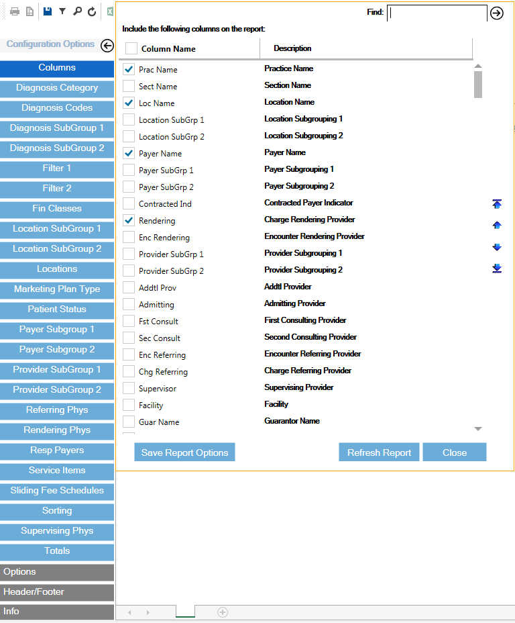This screenshot has height=623, width=515.
Task: Click the printer icon in toolbar
Action: coord(15,11)
